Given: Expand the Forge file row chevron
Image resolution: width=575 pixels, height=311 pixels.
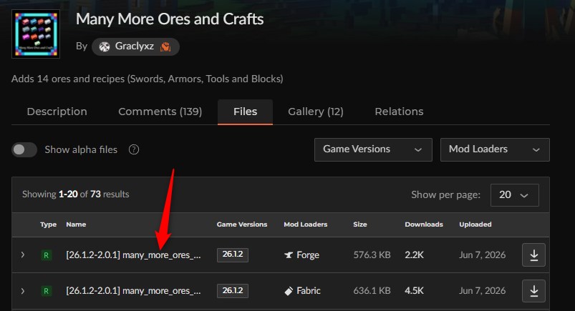Looking at the screenshot, I should [x=23, y=255].
